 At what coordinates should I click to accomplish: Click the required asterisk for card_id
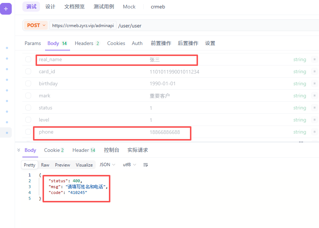[x=315, y=71]
